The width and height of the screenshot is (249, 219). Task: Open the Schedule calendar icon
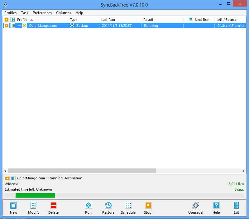pos(128,206)
